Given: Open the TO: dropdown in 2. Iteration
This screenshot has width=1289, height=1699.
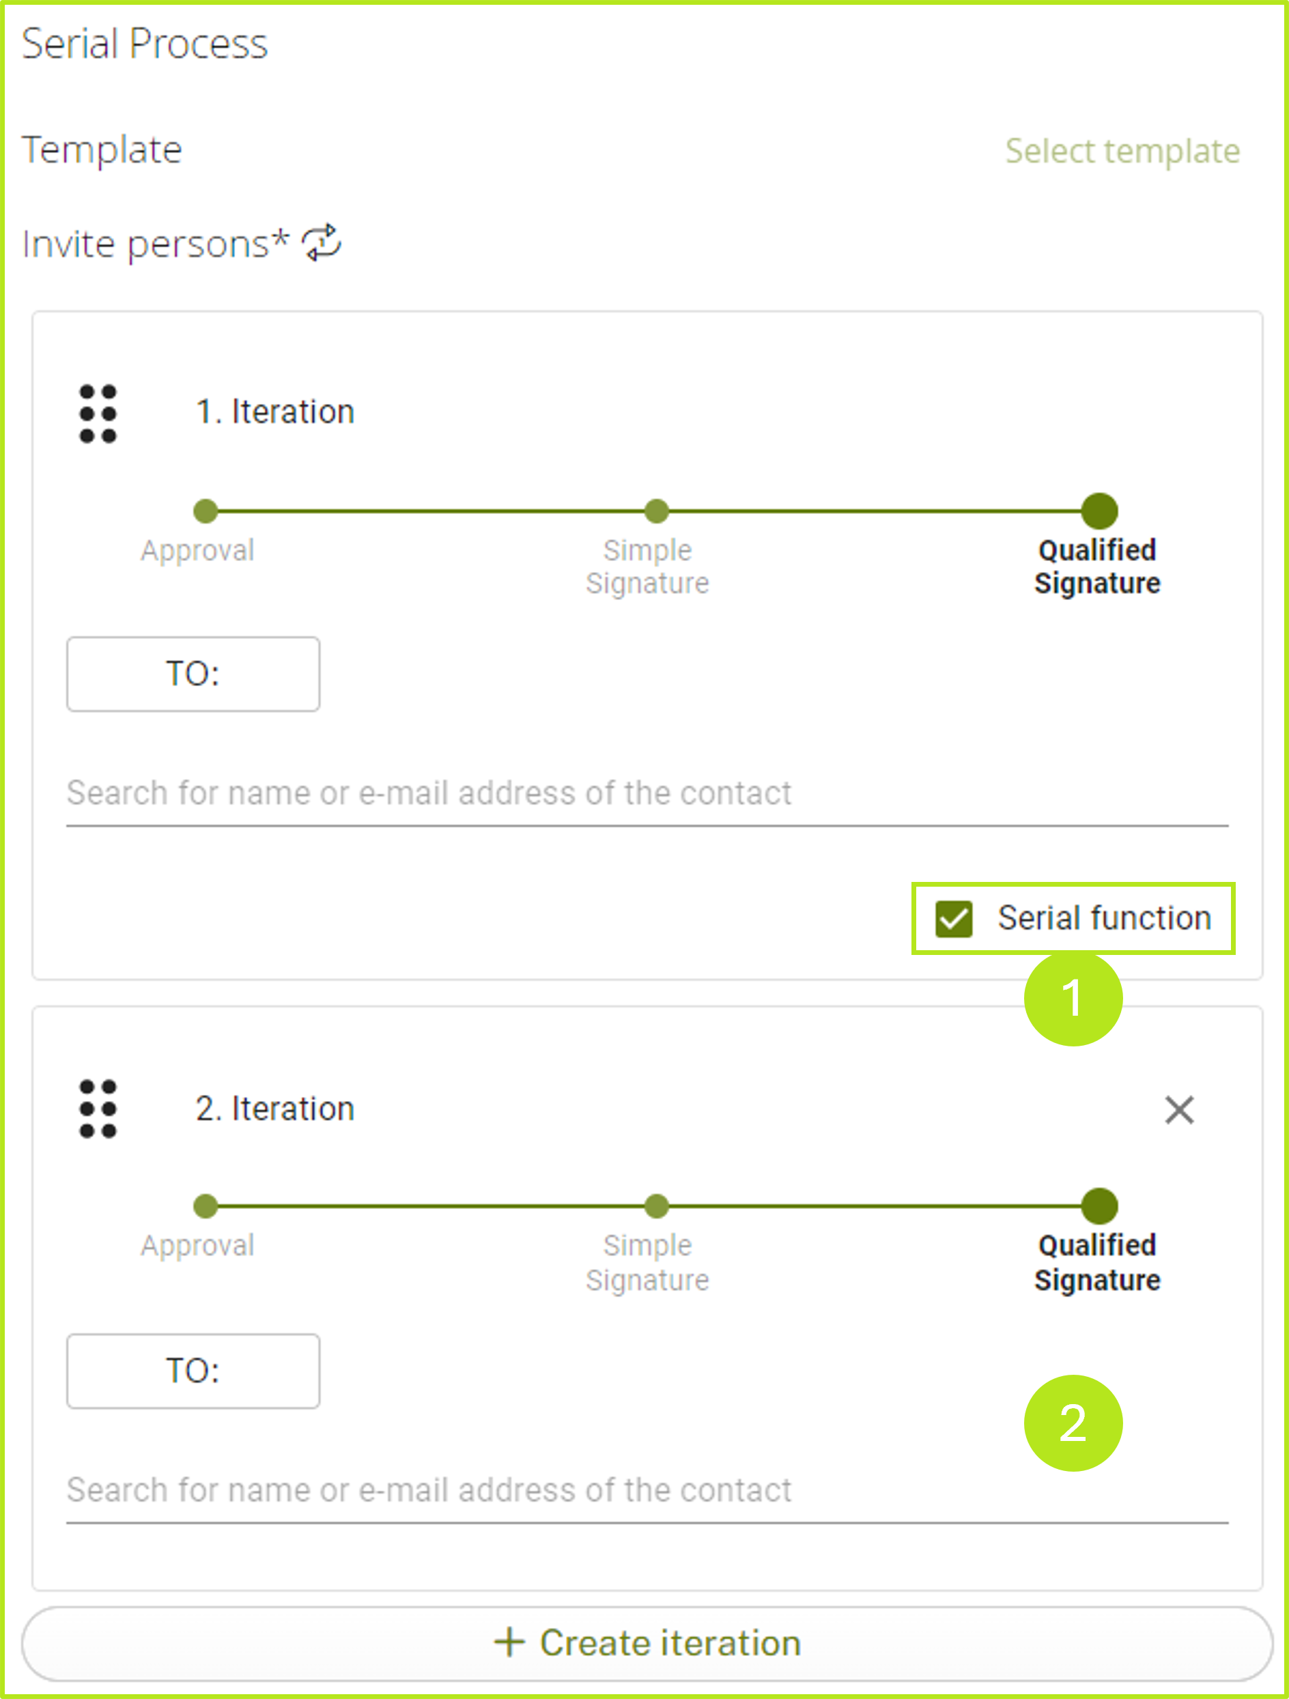Looking at the screenshot, I should pos(193,1370).
